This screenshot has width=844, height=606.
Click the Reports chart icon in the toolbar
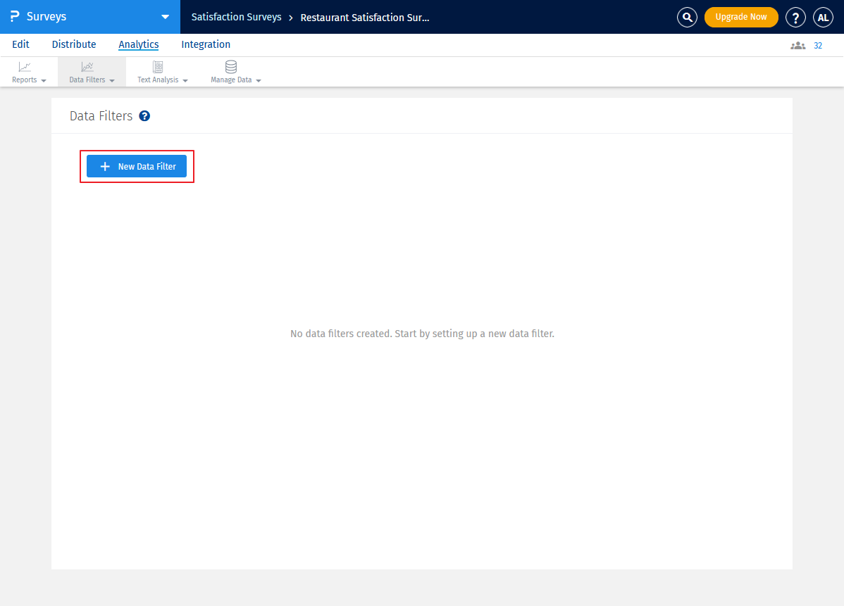pos(25,67)
